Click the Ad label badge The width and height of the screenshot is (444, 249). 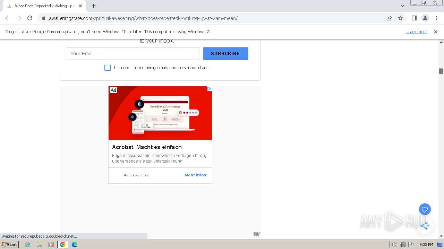coord(113,90)
